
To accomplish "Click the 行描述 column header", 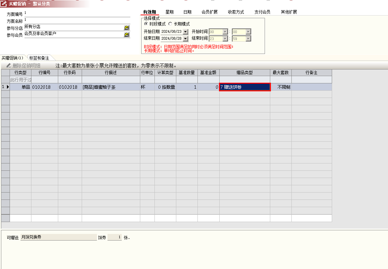I will 111,72.
